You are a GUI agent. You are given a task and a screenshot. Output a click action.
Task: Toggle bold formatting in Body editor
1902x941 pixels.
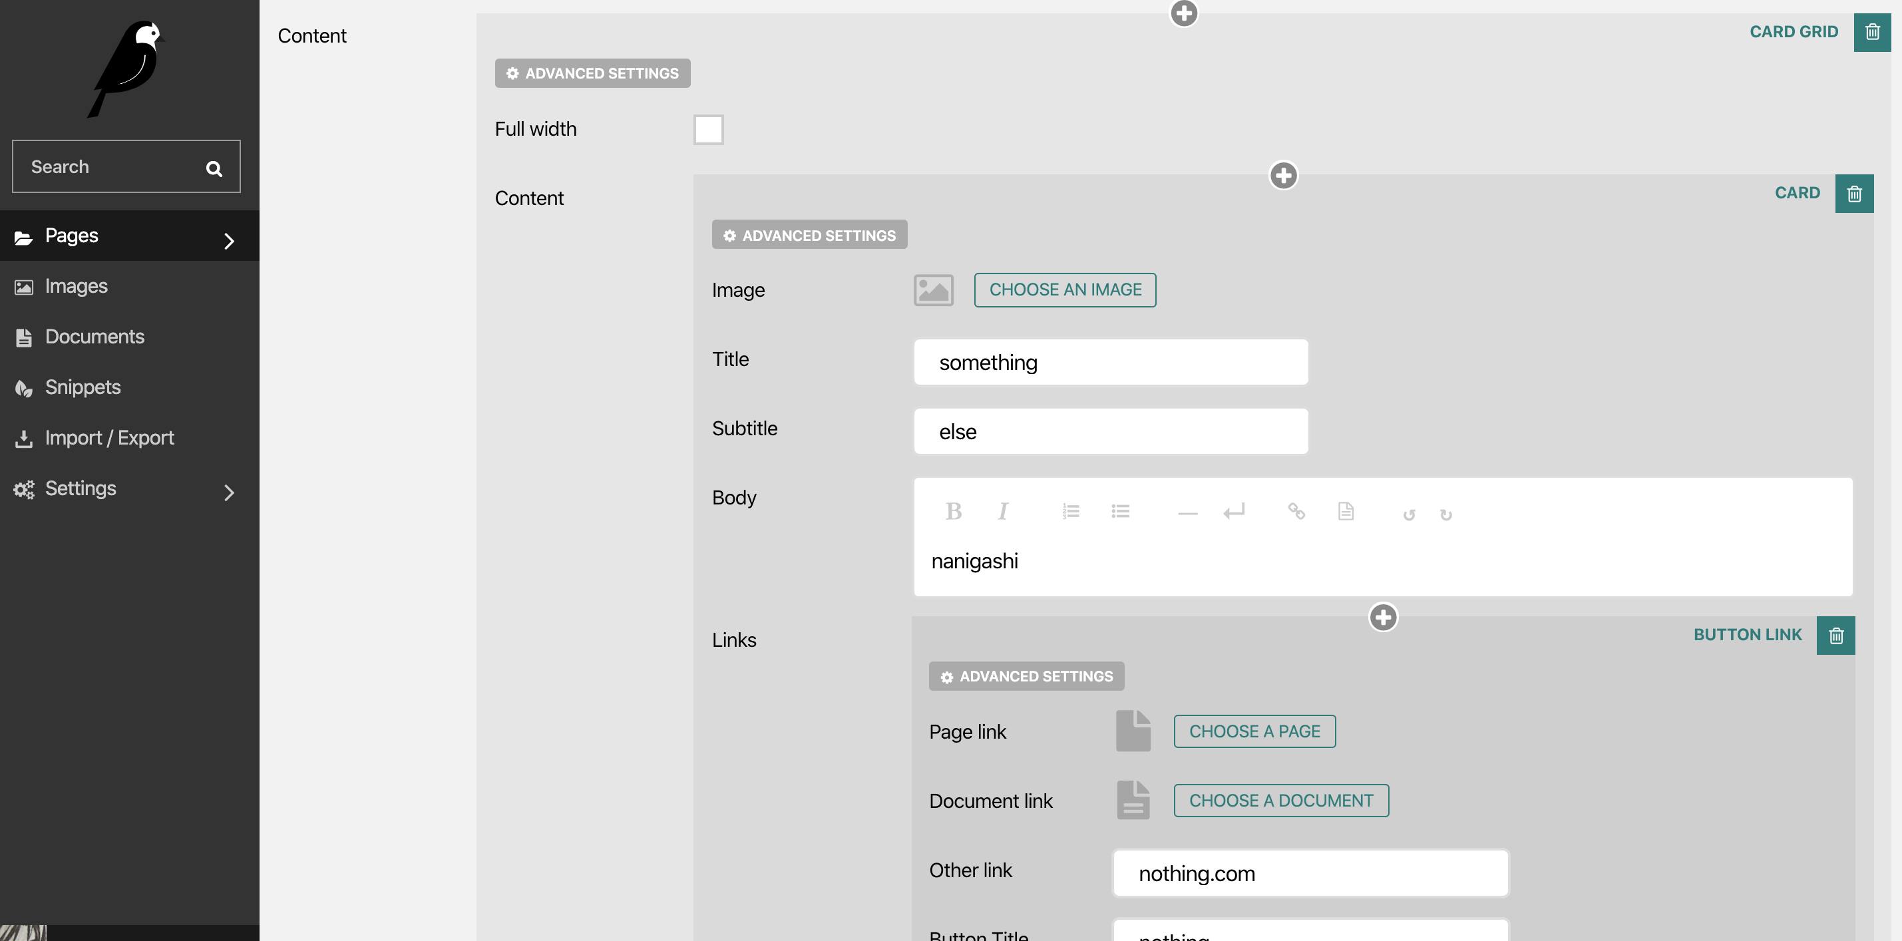(953, 511)
